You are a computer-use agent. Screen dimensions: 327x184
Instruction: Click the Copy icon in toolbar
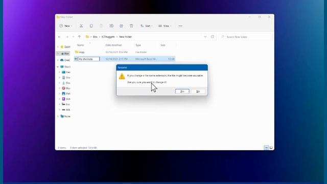click(x=91, y=26)
